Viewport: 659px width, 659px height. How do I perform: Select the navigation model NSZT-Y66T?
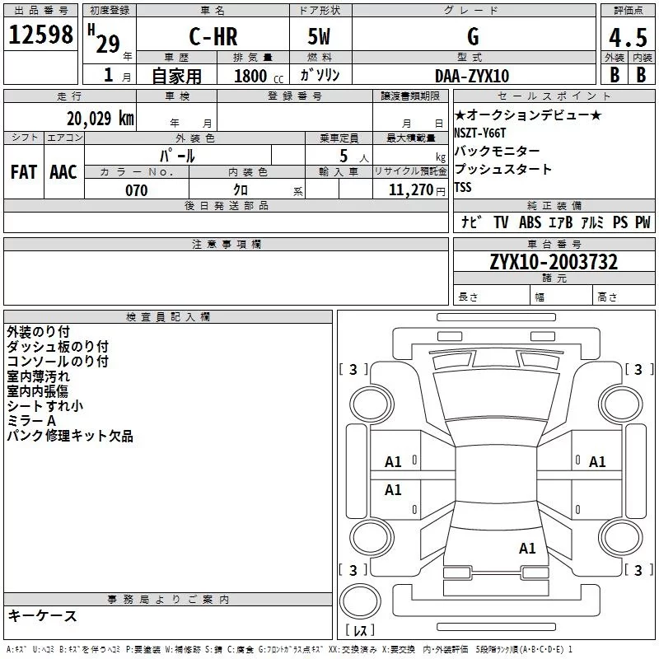click(480, 133)
